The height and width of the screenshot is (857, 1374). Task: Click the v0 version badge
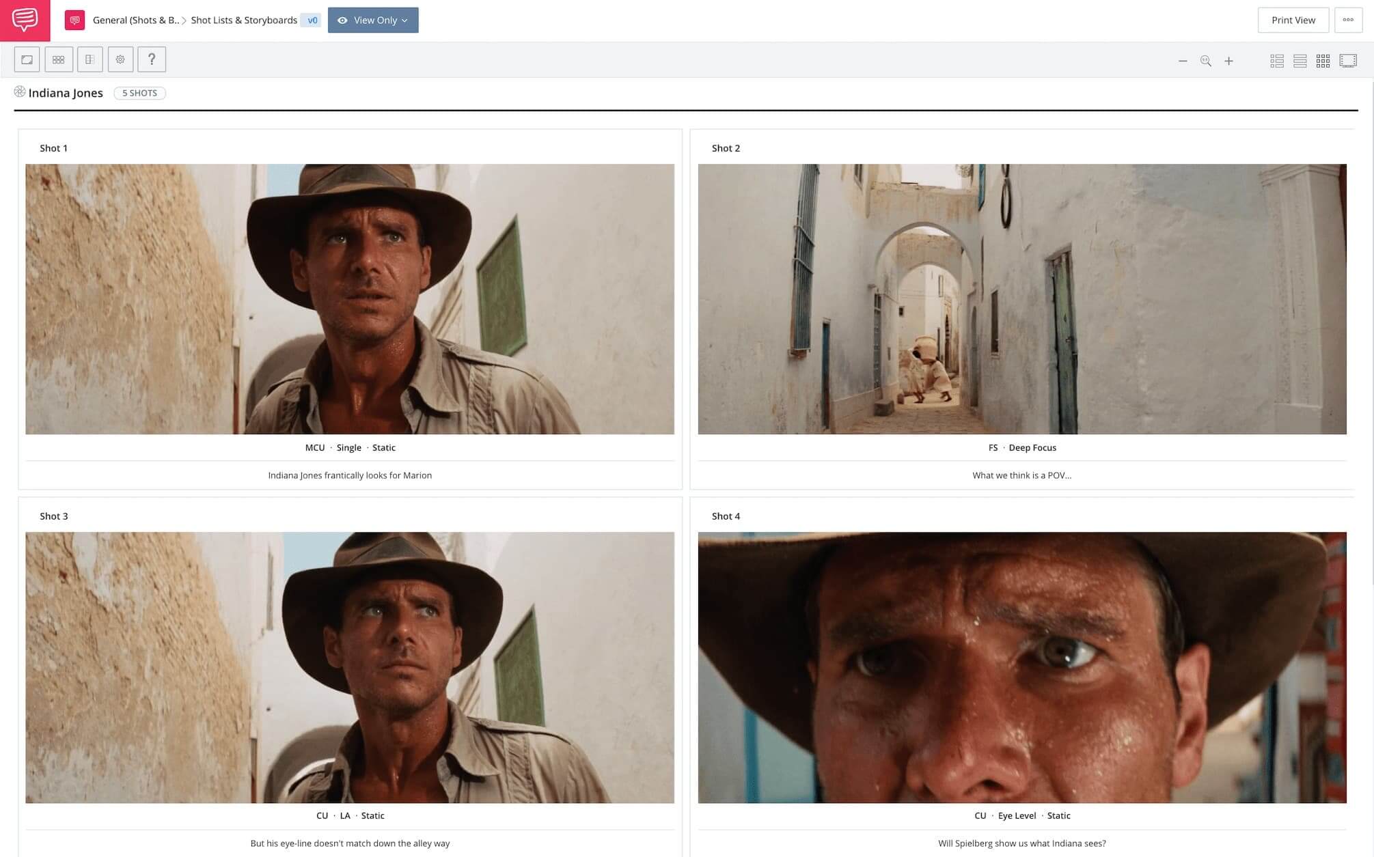click(312, 20)
